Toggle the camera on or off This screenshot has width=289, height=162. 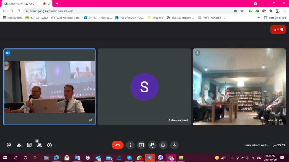point(163,145)
